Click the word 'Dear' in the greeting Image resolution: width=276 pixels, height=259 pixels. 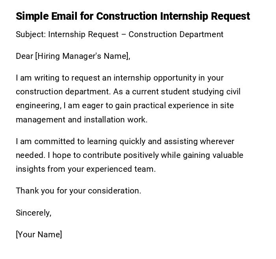24,56
